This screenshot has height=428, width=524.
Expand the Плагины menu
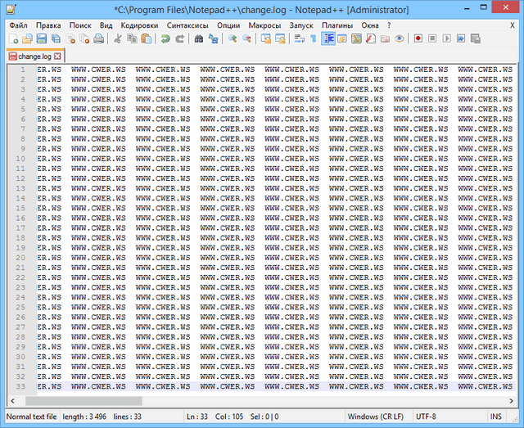(337, 25)
